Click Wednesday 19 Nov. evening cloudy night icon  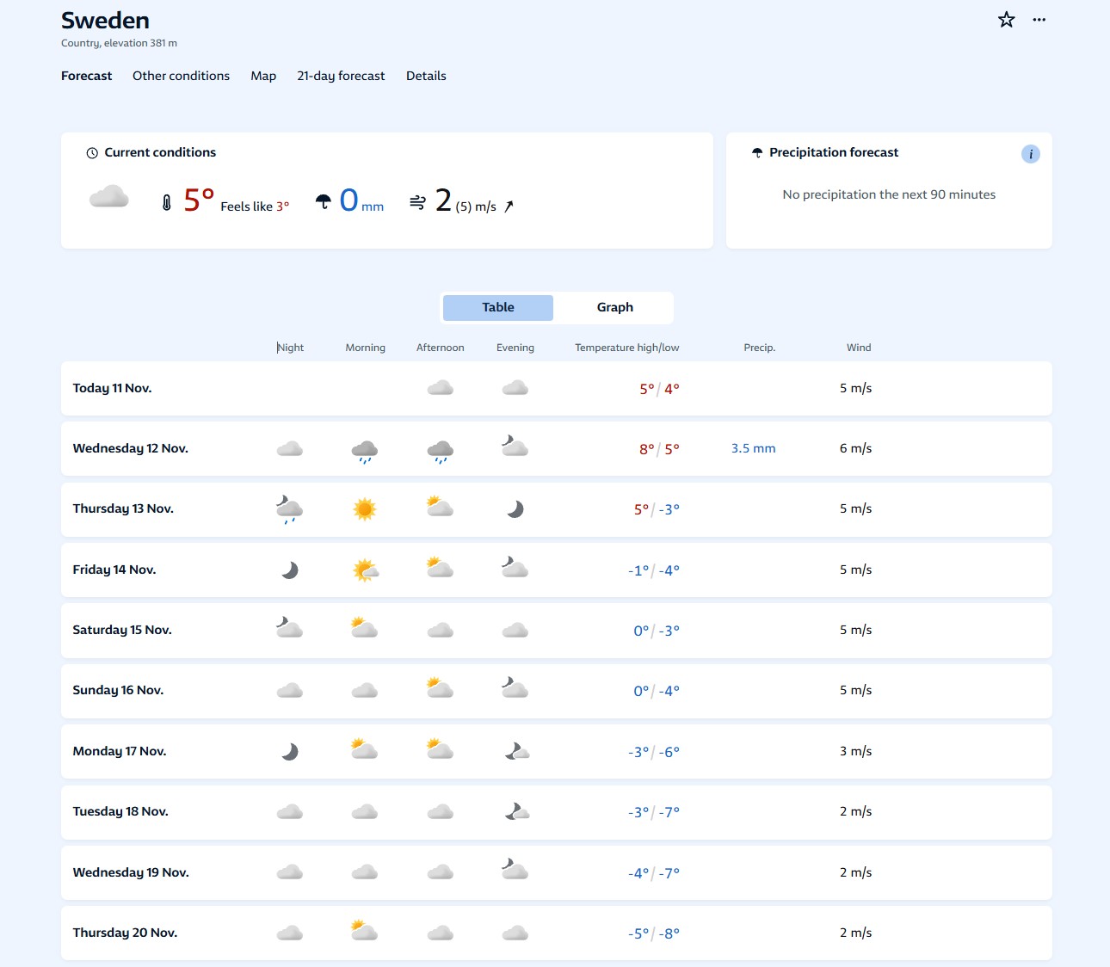(x=515, y=870)
